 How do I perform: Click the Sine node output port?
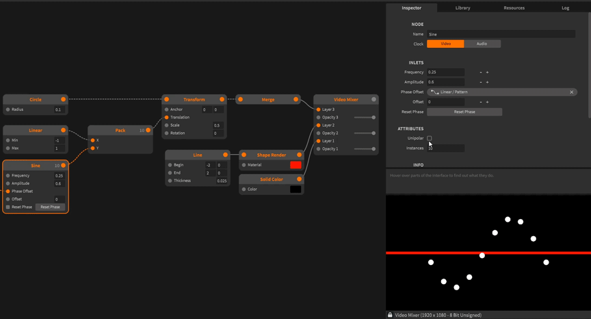pyautogui.click(x=64, y=166)
